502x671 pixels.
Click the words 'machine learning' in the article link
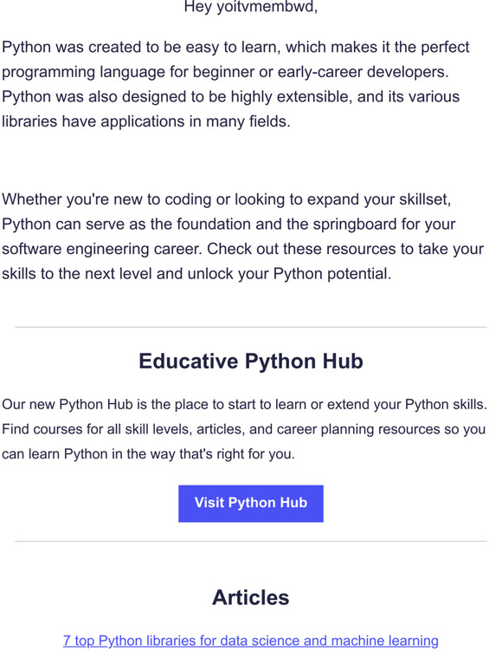point(385,641)
